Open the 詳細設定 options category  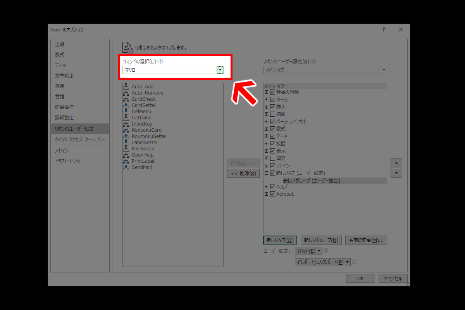(80, 118)
